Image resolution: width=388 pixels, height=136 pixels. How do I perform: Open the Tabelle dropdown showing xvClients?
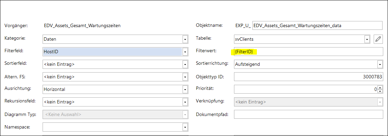point(367,39)
